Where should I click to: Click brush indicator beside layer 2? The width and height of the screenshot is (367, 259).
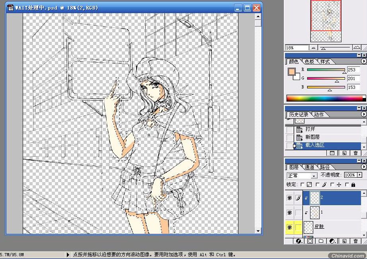(298, 198)
